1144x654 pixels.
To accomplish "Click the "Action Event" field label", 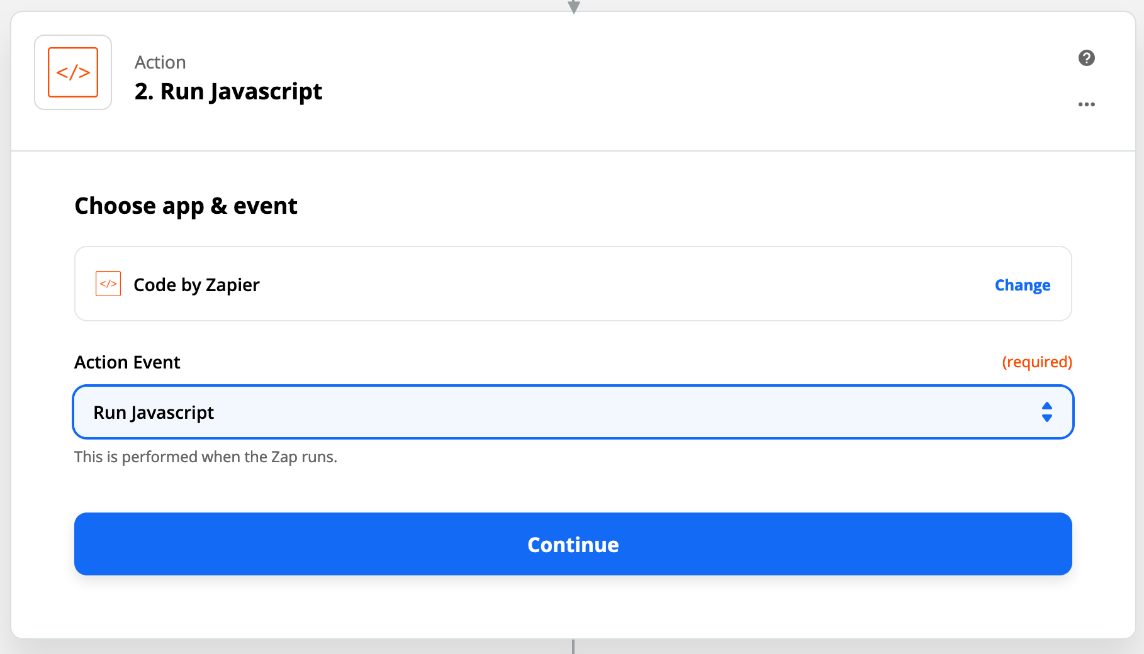I will coord(127,362).
